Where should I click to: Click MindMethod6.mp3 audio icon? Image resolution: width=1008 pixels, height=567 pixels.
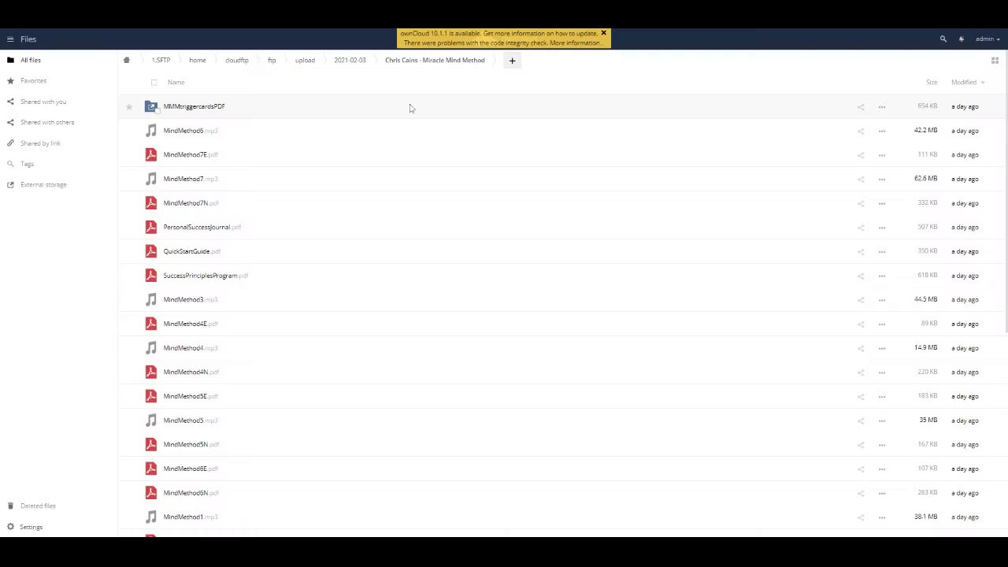[151, 131]
